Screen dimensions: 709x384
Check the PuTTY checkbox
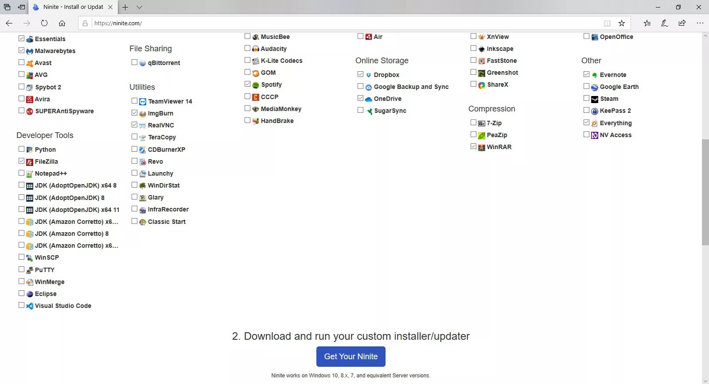21,269
